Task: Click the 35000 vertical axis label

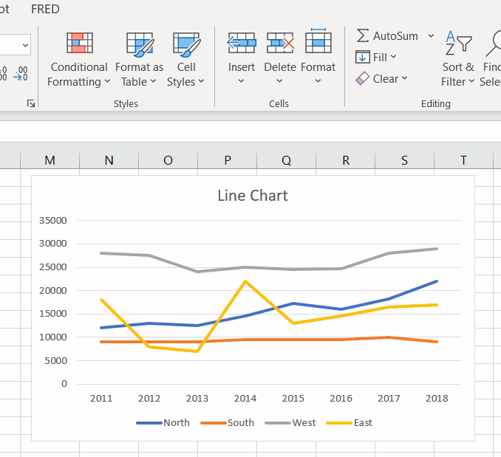Action: (x=53, y=220)
